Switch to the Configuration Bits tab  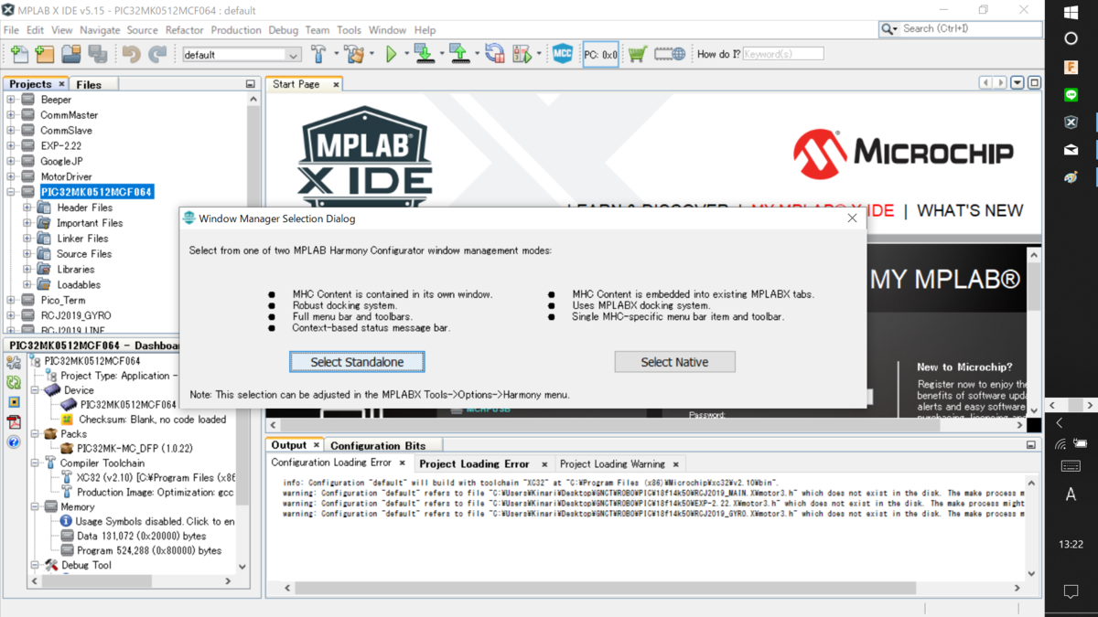[x=378, y=445]
